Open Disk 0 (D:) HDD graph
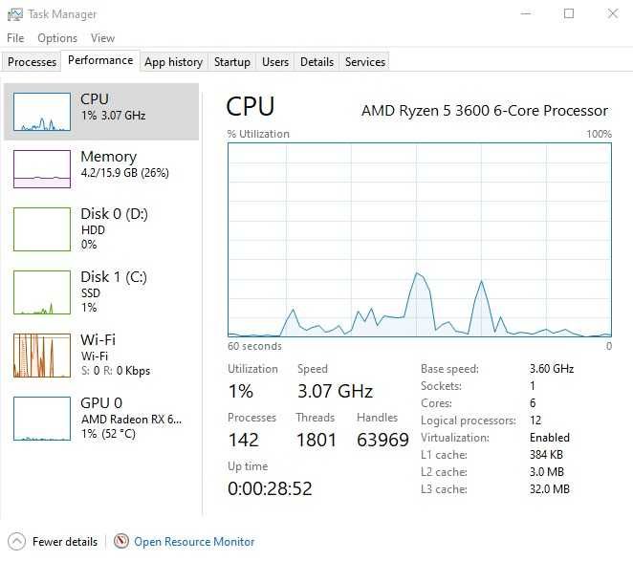 [42, 229]
